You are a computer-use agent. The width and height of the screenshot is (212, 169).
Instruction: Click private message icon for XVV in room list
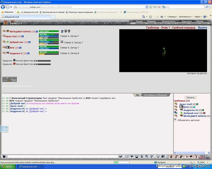coord(176,107)
